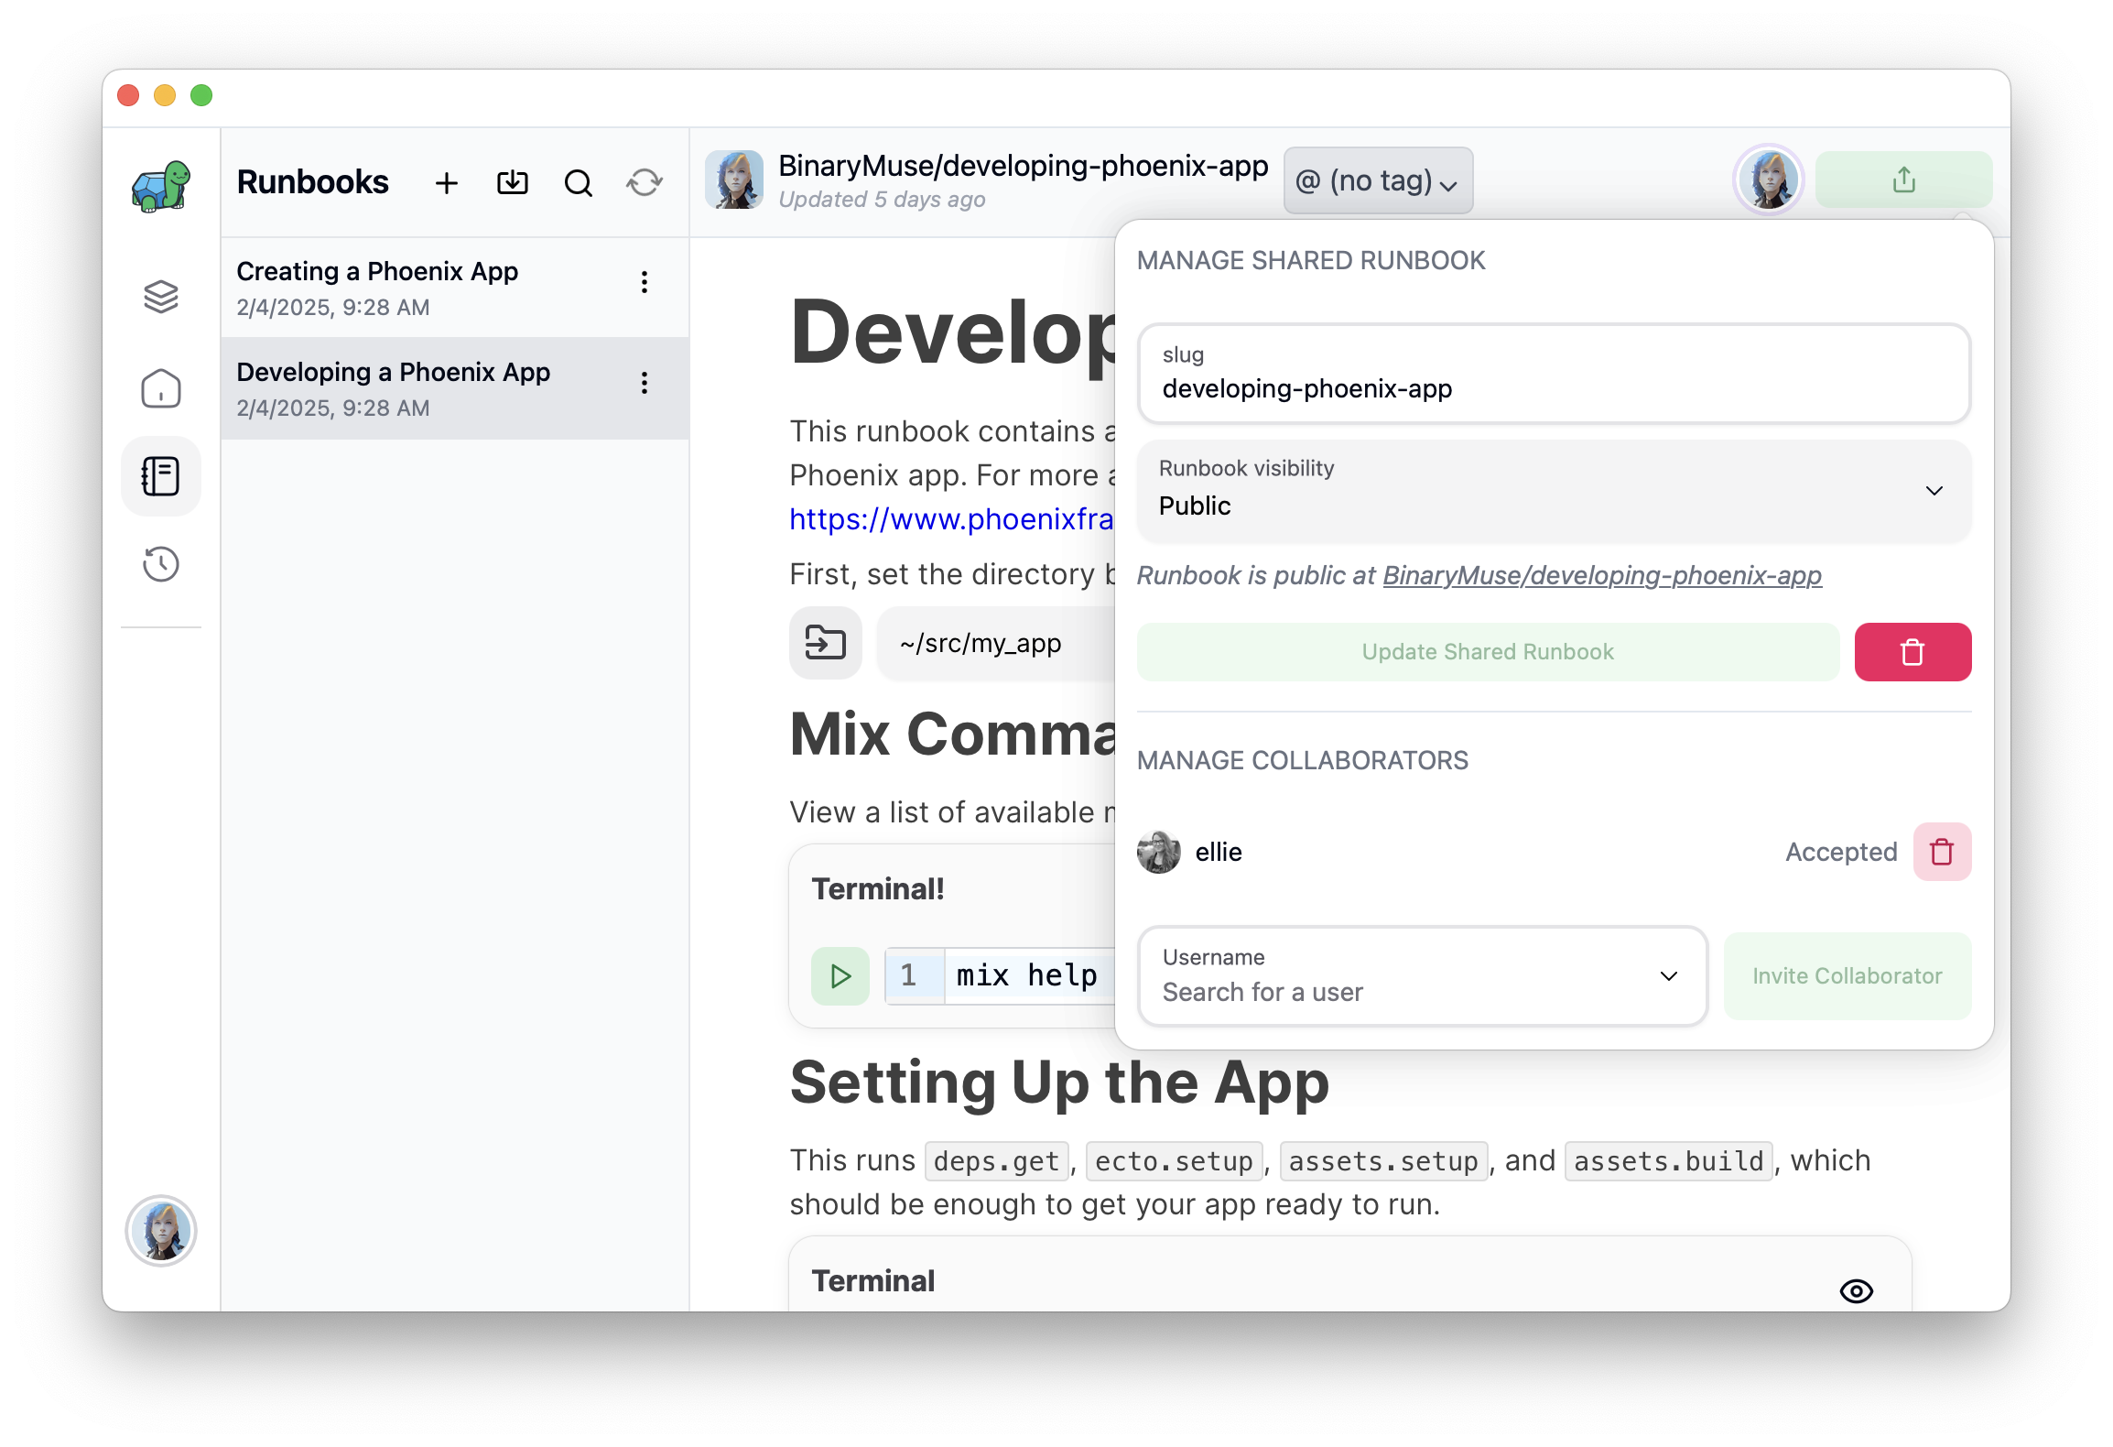The width and height of the screenshot is (2113, 1447).
Task: Click Invite Collaborator button
Action: click(1848, 976)
